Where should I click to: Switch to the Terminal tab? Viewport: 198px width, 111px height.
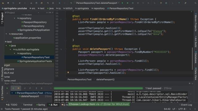(27, 105)
